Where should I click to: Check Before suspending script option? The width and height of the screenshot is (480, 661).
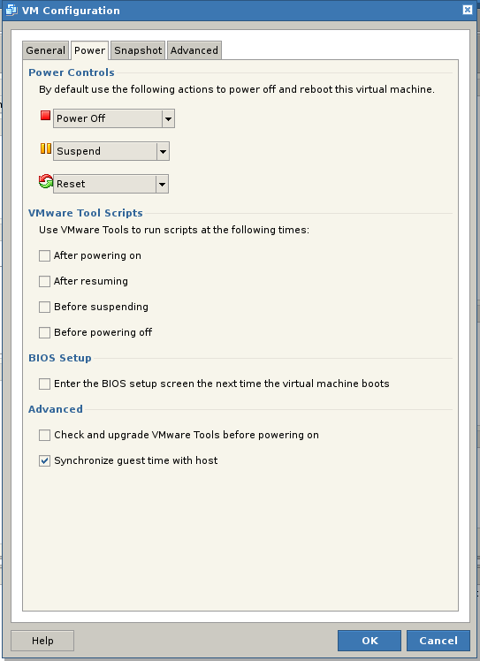click(44, 307)
